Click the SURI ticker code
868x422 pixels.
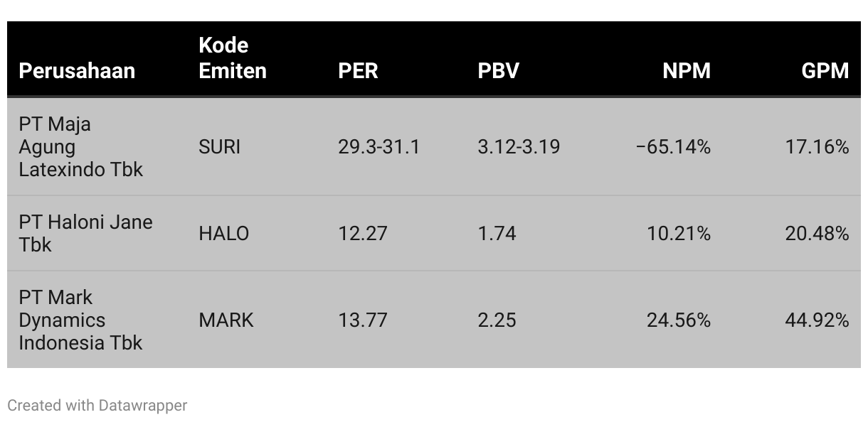click(x=219, y=147)
